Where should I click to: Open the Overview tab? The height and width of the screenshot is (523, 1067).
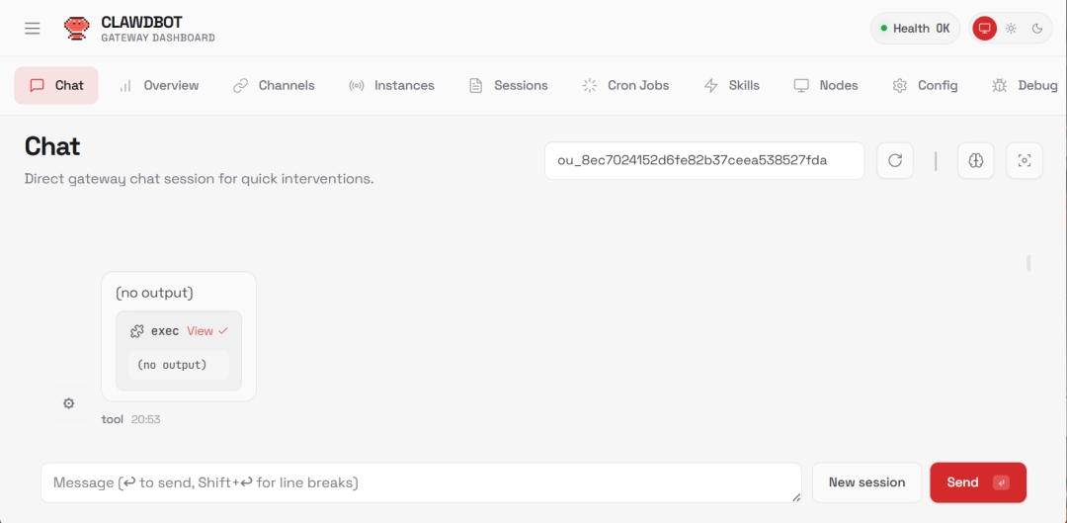[x=158, y=86]
